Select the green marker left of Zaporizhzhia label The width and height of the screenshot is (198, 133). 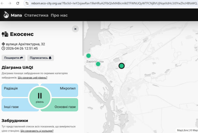[98, 64]
